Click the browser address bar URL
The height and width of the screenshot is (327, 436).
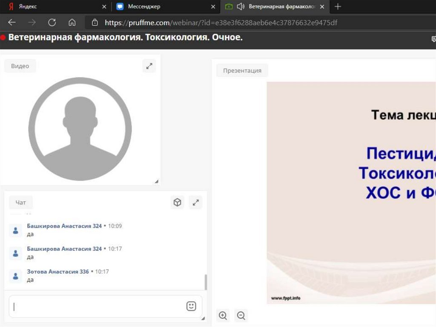(221, 23)
